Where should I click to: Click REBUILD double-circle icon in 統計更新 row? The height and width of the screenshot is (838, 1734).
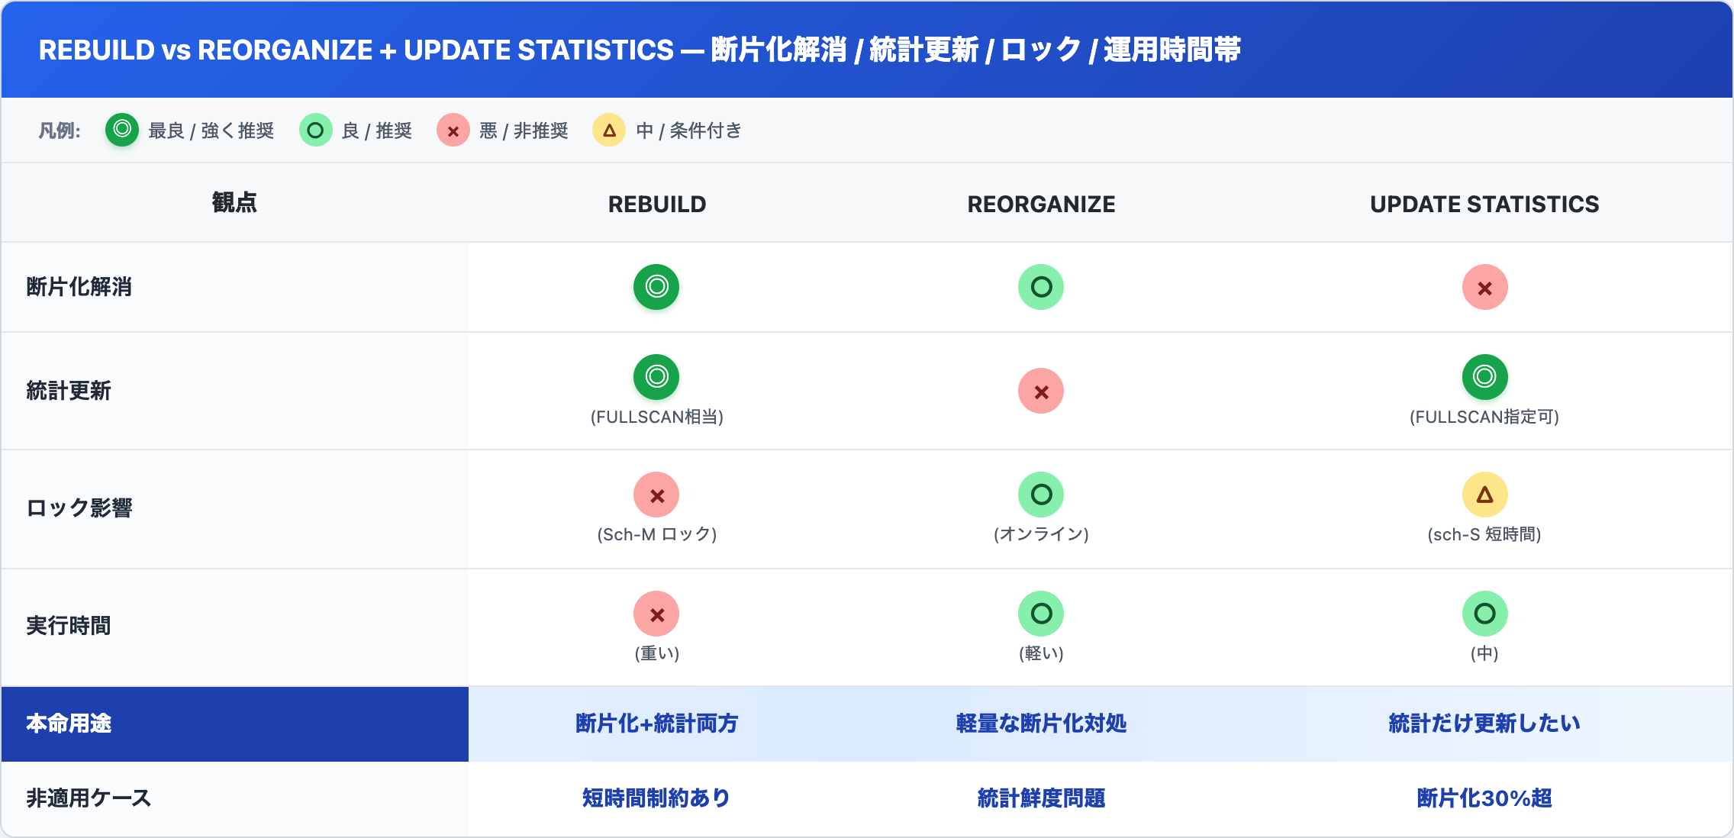point(656,376)
